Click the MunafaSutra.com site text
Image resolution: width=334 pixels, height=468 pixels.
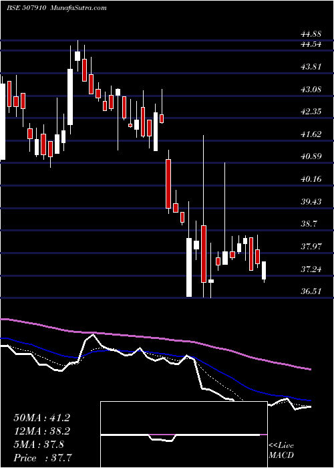coord(79,8)
